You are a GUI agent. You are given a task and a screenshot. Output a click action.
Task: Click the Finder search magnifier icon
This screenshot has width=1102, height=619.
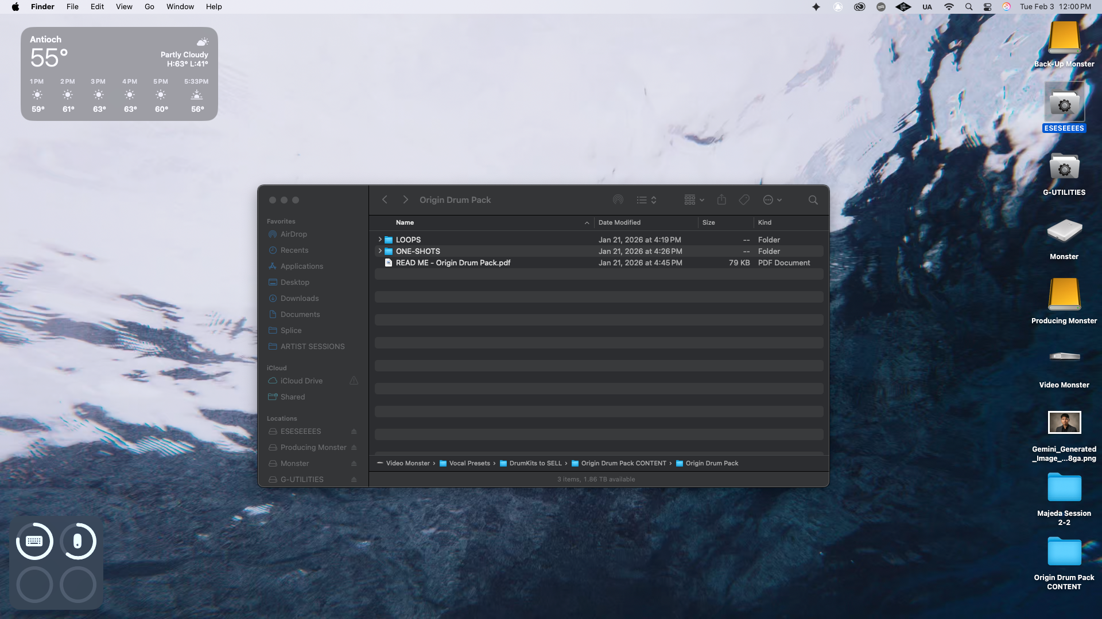[x=813, y=200]
